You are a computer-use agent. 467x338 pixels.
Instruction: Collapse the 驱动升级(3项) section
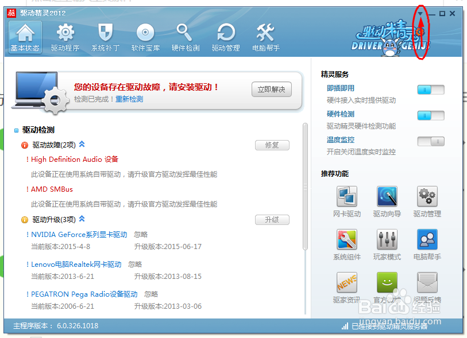pyautogui.click(x=82, y=219)
